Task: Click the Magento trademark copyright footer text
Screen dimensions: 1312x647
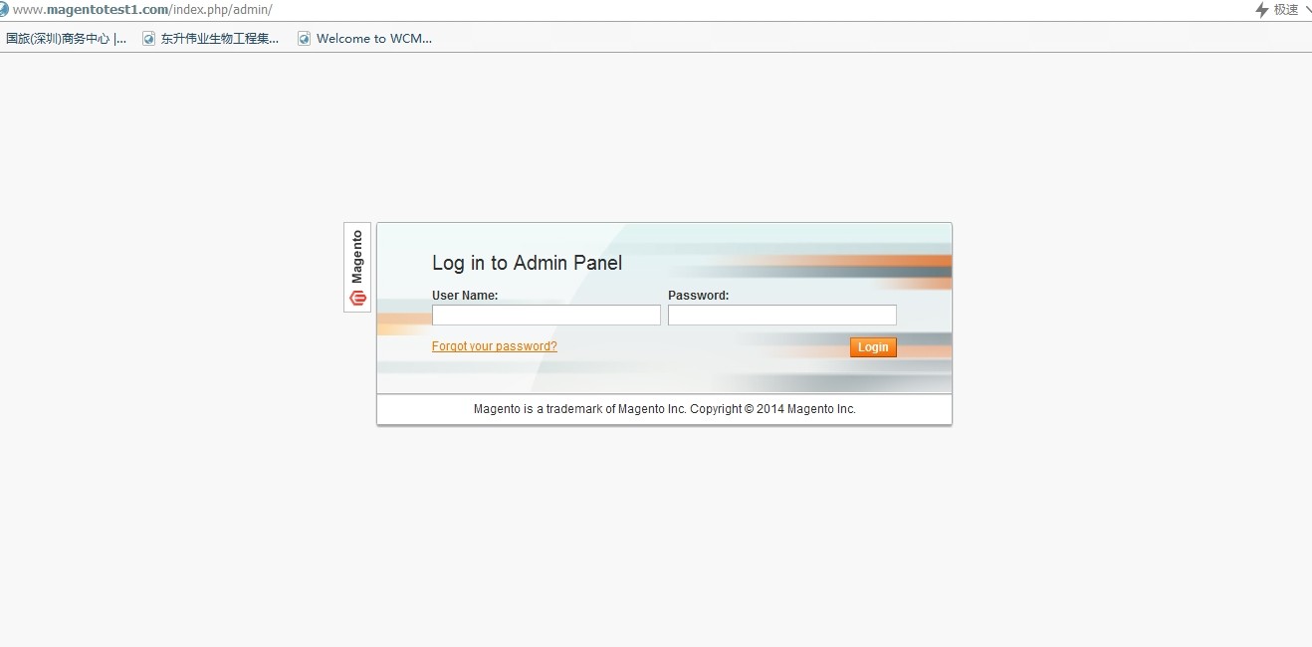Action: pyautogui.click(x=664, y=409)
